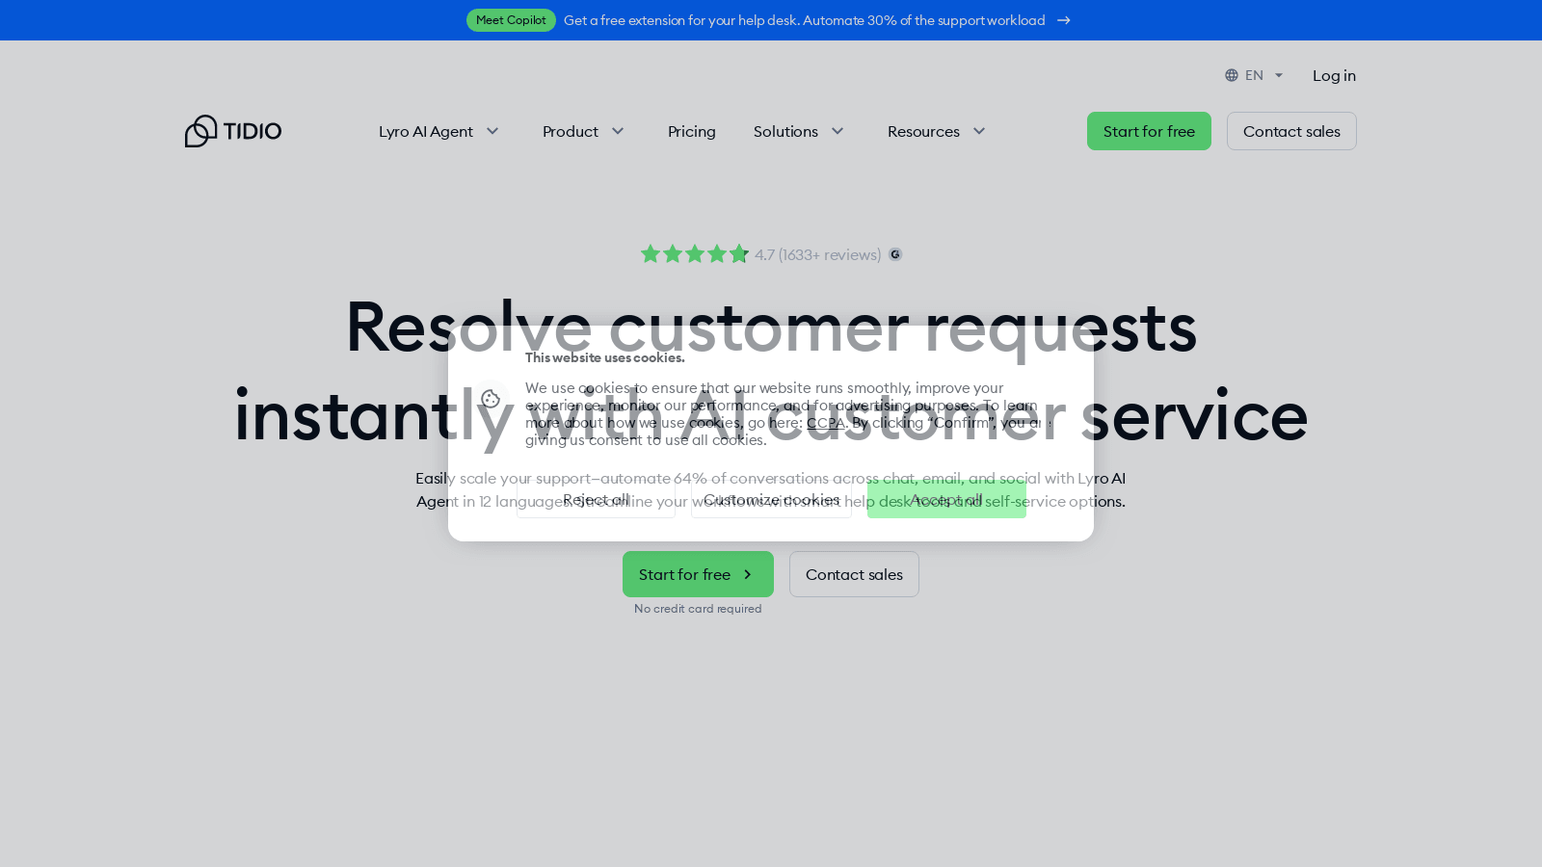The image size is (1542, 867).
Task: Click hero Contact sales button
Action: pyautogui.click(x=854, y=574)
